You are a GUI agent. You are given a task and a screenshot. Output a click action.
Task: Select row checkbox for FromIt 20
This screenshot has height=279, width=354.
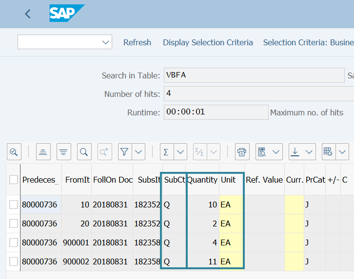(x=14, y=223)
